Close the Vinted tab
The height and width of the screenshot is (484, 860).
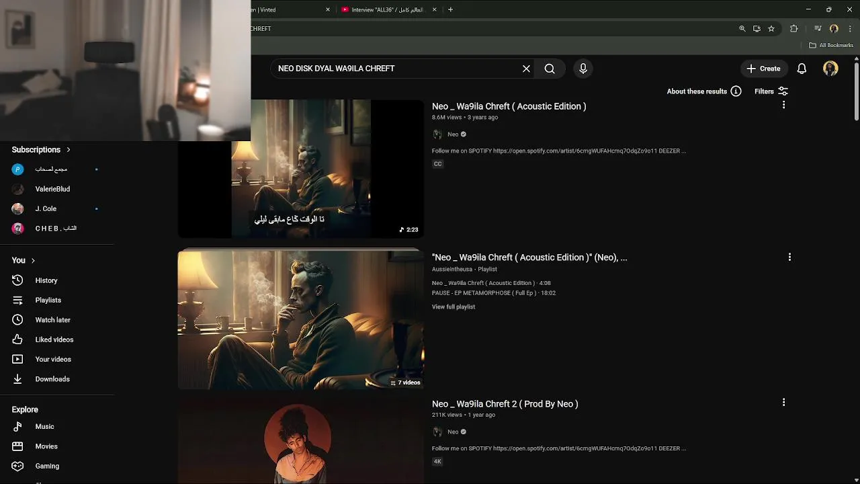tap(328, 9)
